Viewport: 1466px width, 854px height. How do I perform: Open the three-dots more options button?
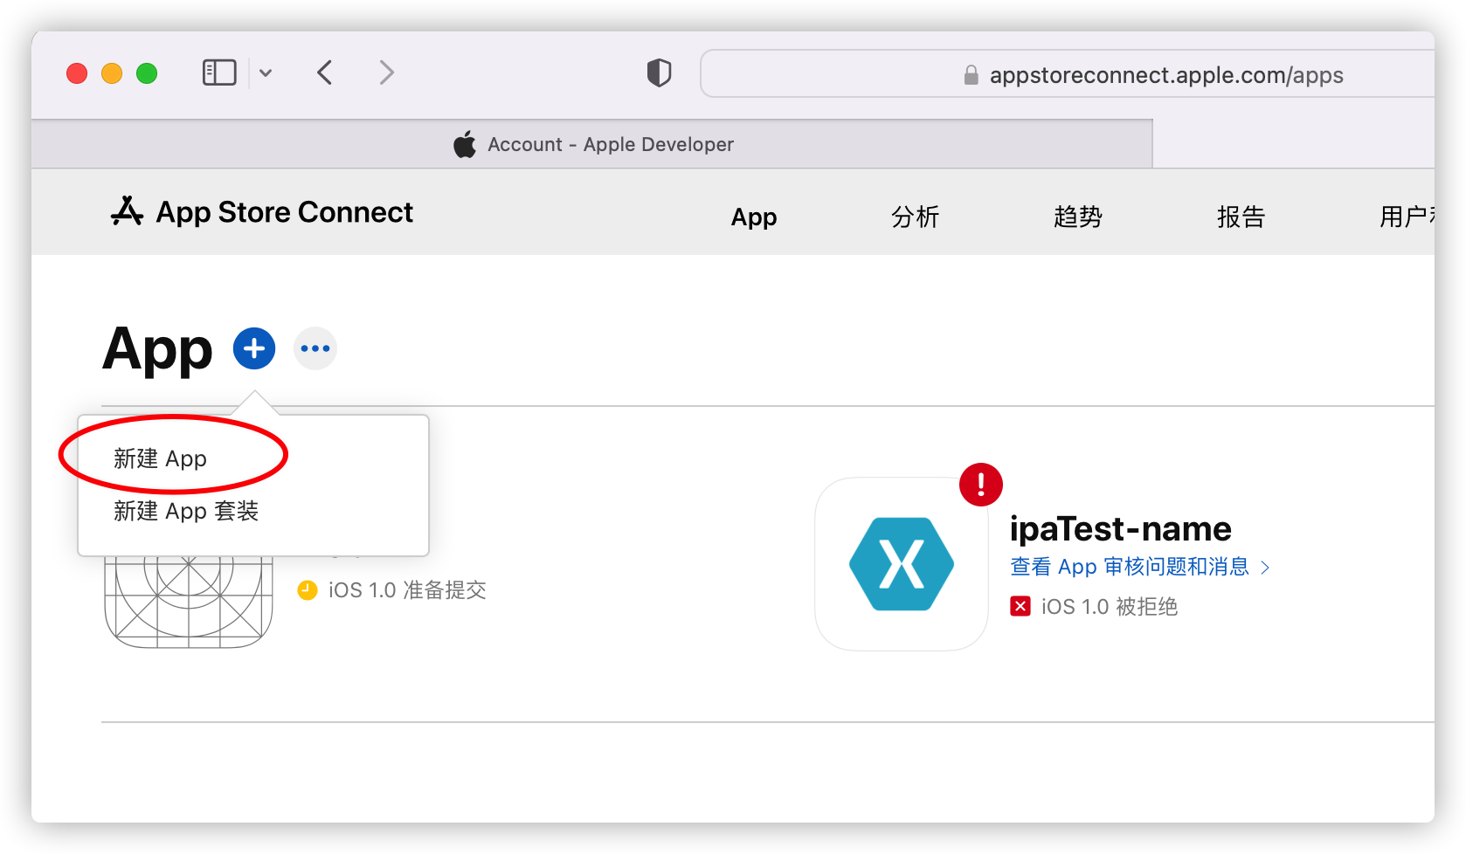[x=315, y=348]
